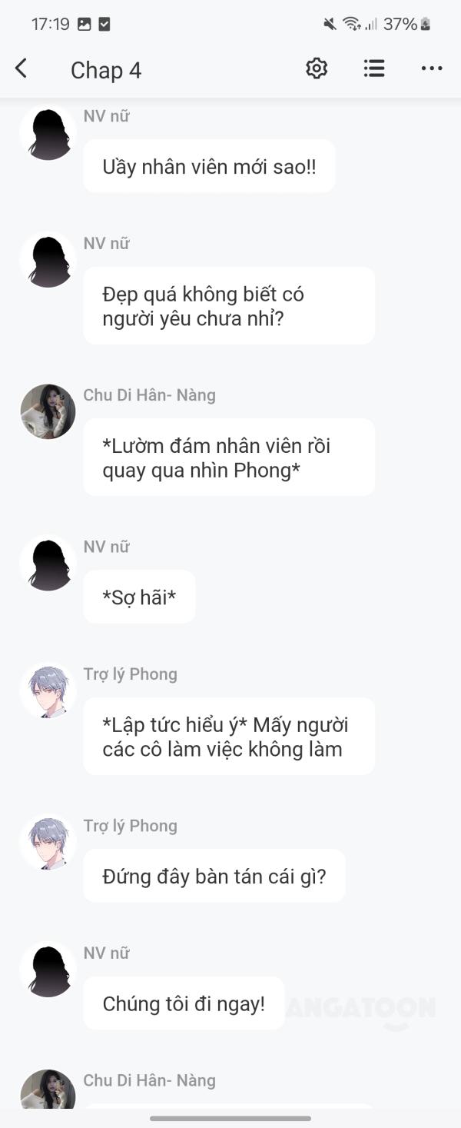
Task: Tap the Chap 4 title
Action: pyautogui.click(x=106, y=70)
